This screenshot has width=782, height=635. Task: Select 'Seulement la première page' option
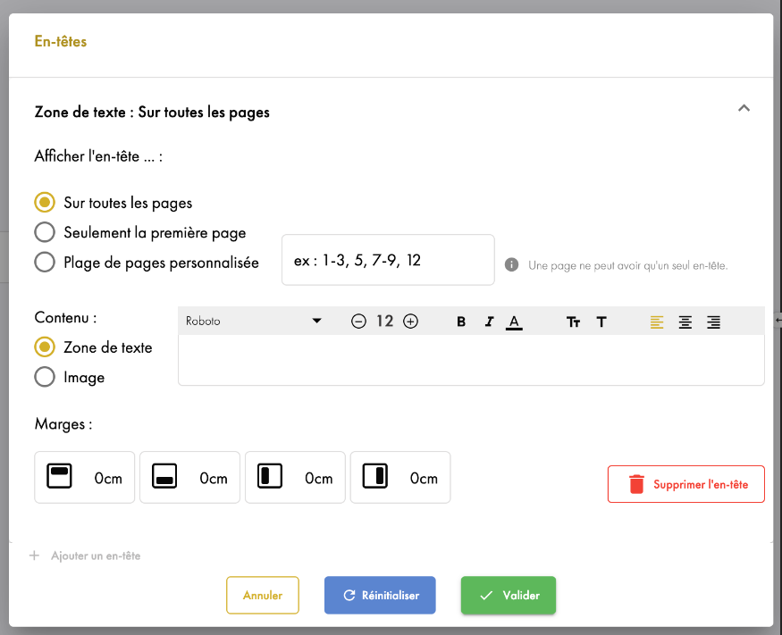pos(45,232)
